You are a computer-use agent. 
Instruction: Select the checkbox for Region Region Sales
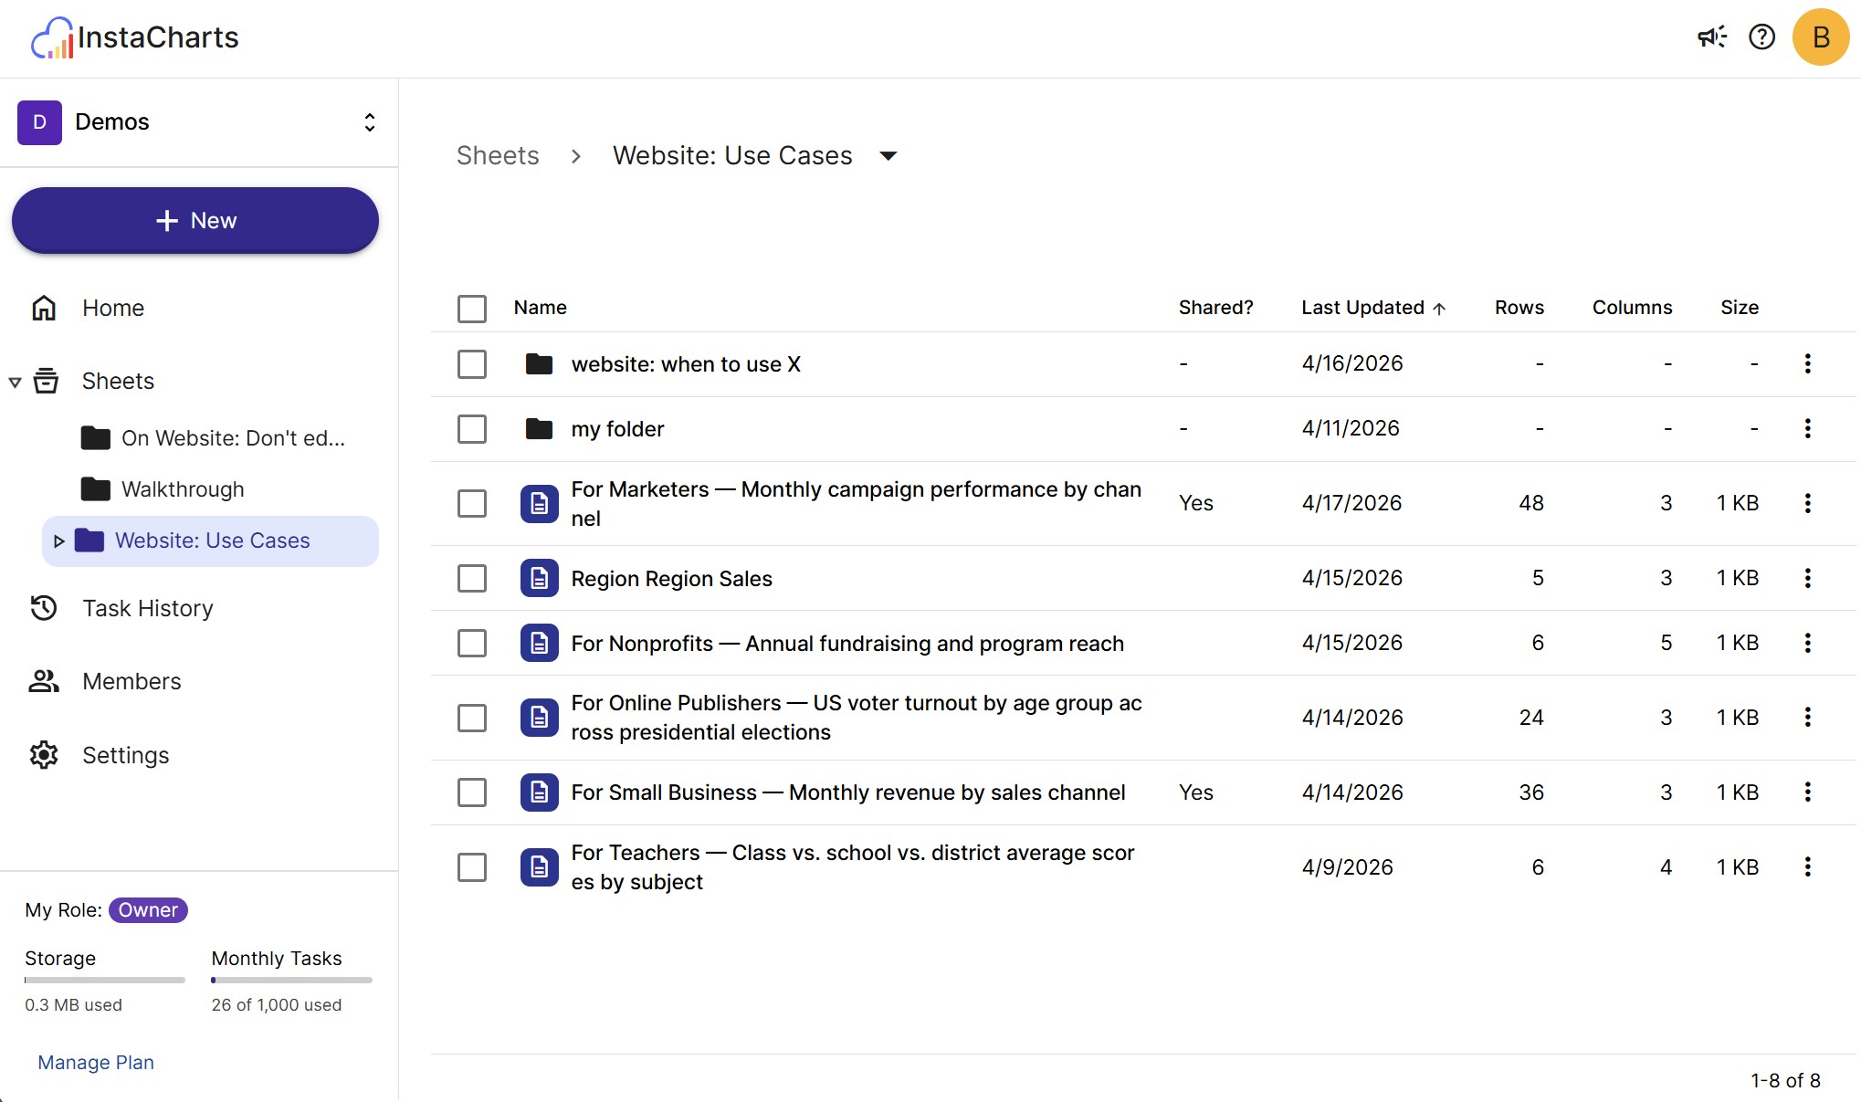[471, 579]
